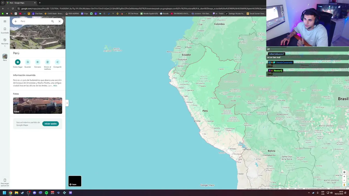Click the show my location button
The height and width of the screenshot is (196, 349).
click(344, 172)
